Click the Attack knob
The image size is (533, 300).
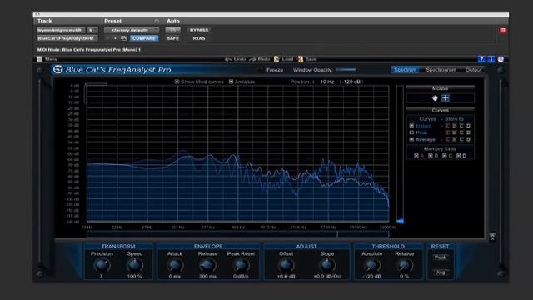click(x=175, y=265)
